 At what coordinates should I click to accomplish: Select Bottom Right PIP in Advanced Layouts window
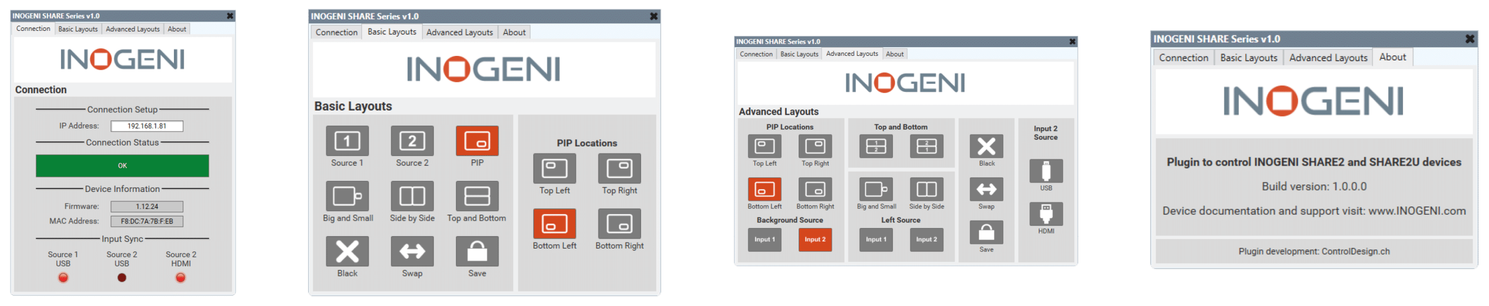click(815, 189)
